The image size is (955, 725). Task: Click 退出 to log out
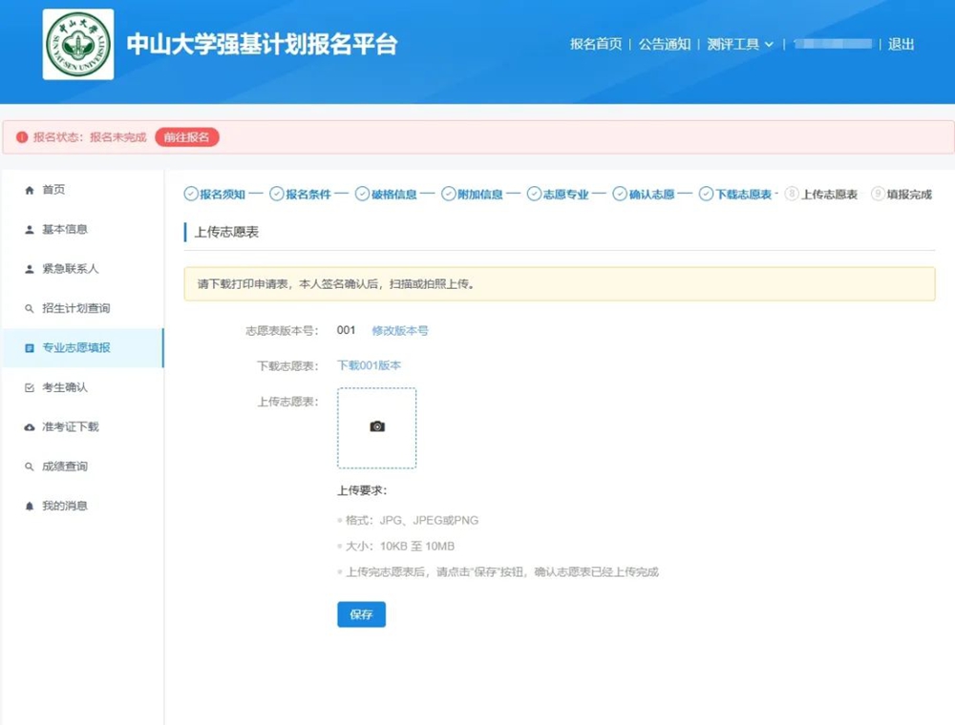pos(901,44)
